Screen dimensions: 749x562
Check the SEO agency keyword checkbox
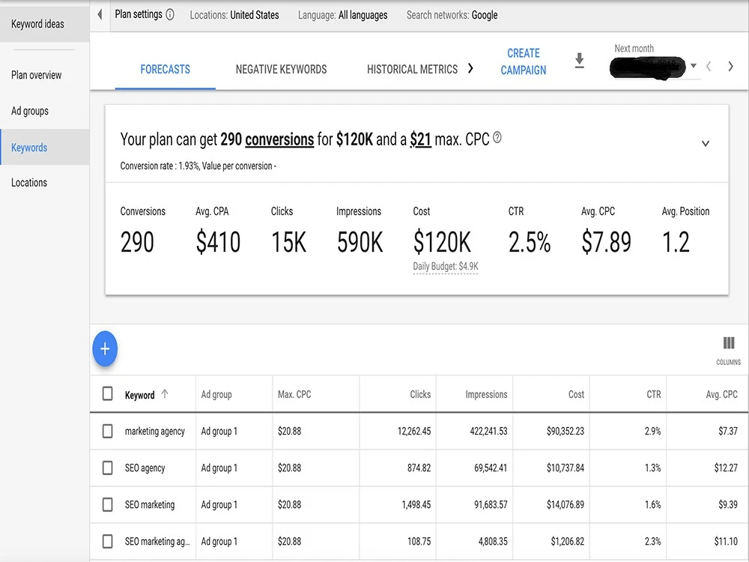108,468
